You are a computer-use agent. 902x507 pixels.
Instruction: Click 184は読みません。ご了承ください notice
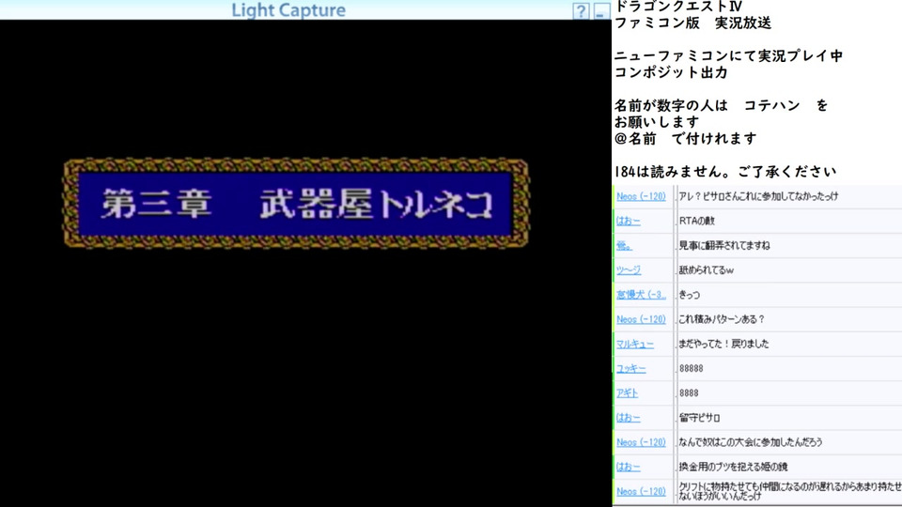(x=724, y=172)
